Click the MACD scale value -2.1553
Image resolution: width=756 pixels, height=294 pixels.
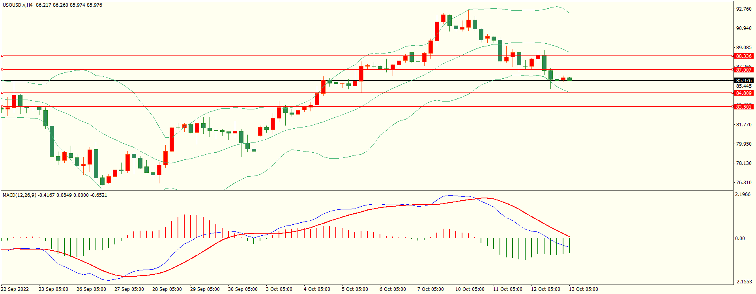pyautogui.click(x=743, y=281)
